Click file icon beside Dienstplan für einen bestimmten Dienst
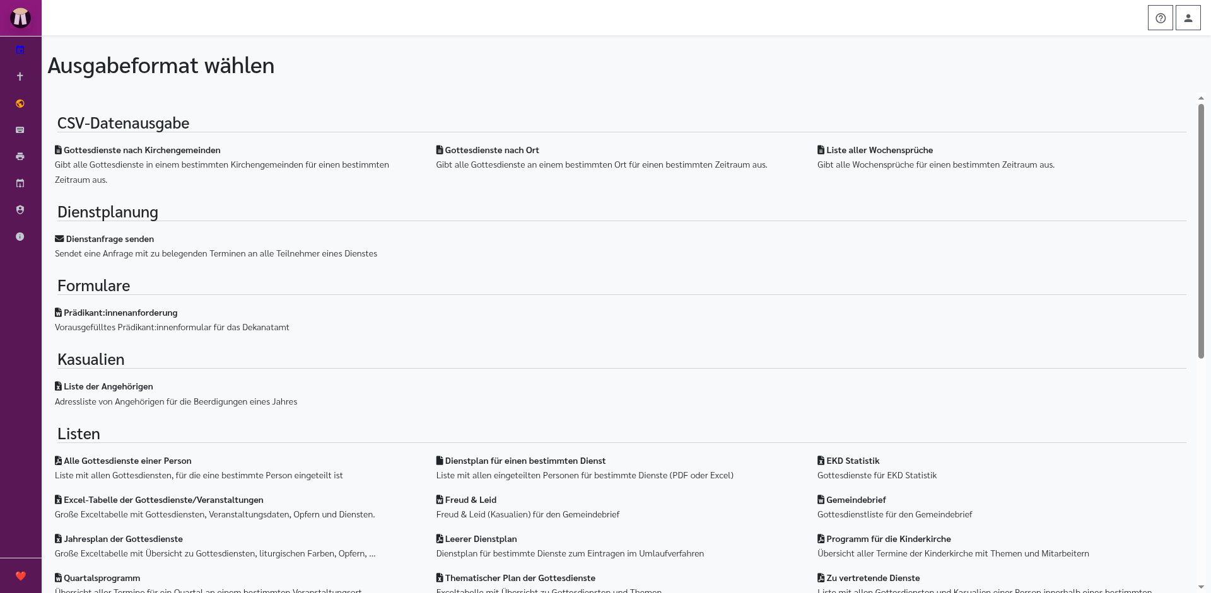The width and height of the screenshot is (1211, 593). coord(440,461)
